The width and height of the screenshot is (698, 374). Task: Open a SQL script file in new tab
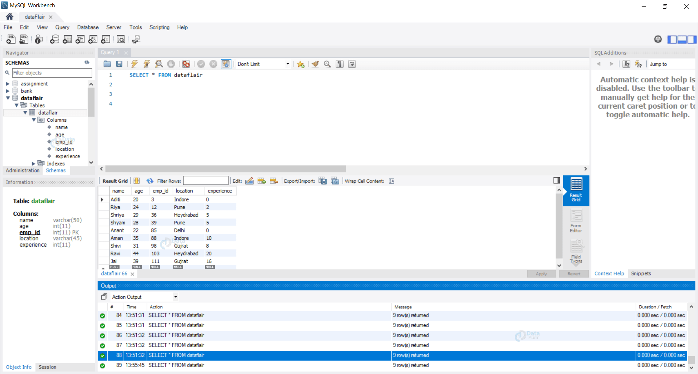click(x=24, y=39)
